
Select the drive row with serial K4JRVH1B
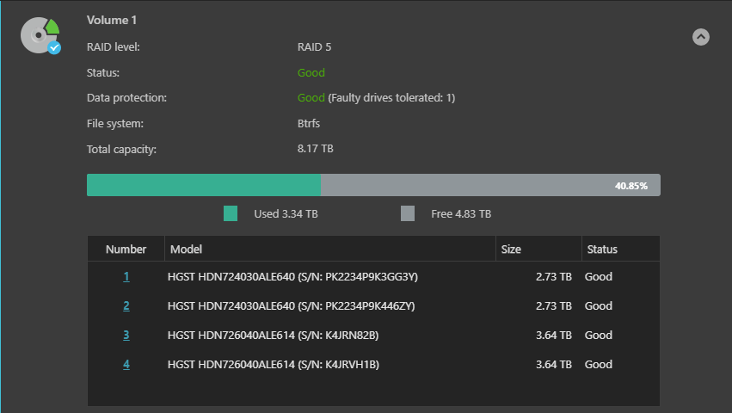(373, 365)
